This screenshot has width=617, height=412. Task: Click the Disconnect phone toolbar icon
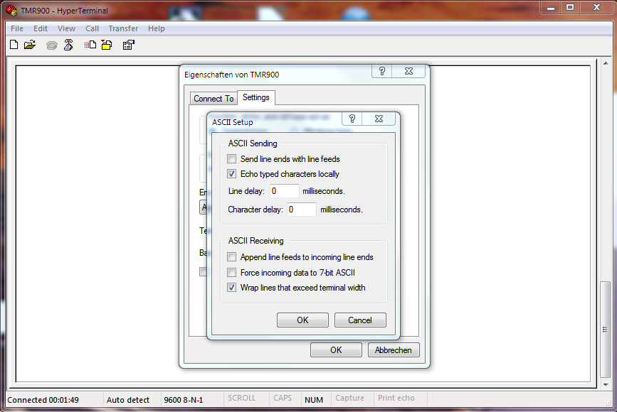tap(68, 45)
